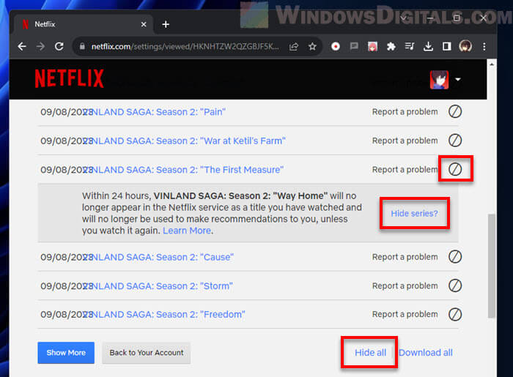513x377 pixels.
Task: Open the red record extension icon
Action: click(336, 46)
